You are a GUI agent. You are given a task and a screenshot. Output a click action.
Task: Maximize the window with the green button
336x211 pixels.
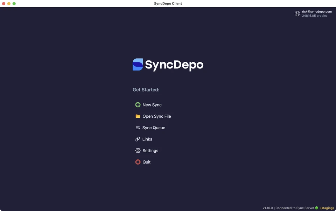[x=14, y=3]
